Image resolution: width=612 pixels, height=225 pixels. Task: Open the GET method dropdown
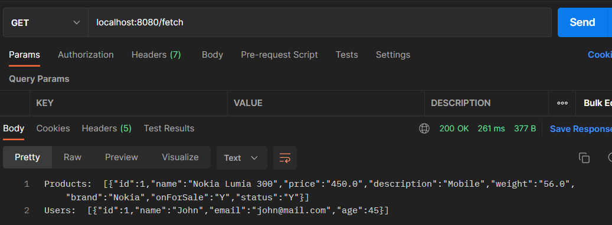click(x=45, y=22)
